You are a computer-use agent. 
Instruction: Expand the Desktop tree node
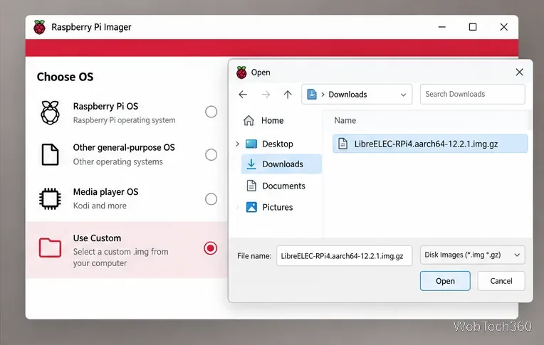pos(237,144)
